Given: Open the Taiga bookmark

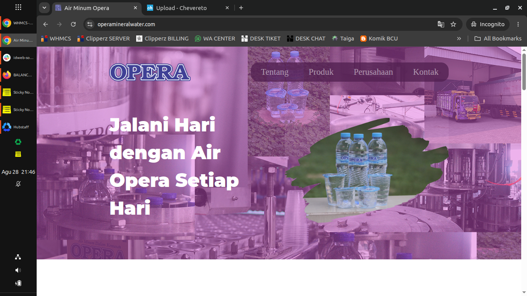Looking at the screenshot, I should [343, 39].
